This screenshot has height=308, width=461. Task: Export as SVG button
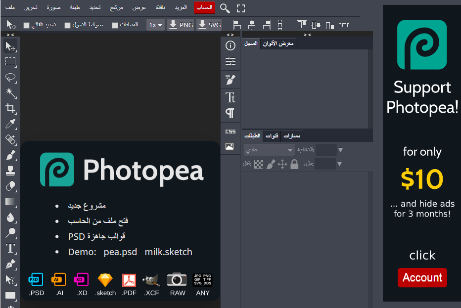click(209, 25)
